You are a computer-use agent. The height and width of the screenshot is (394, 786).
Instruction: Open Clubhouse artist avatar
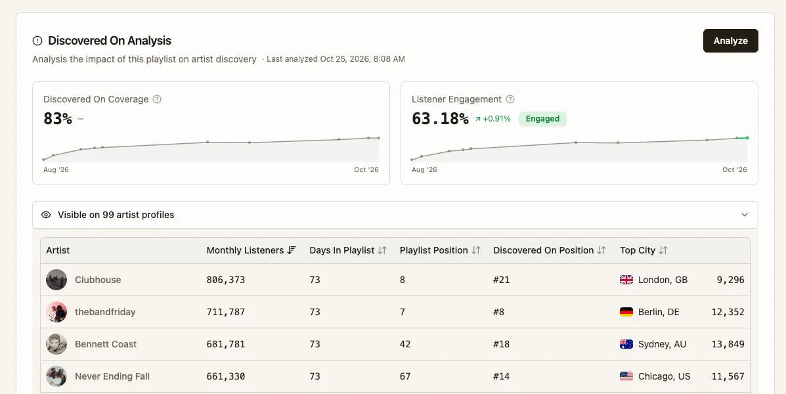[x=56, y=280]
